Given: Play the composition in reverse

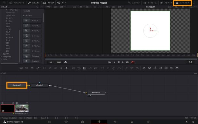Looking at the screenshot, I should pyautogui.click(x=114, y=62).
